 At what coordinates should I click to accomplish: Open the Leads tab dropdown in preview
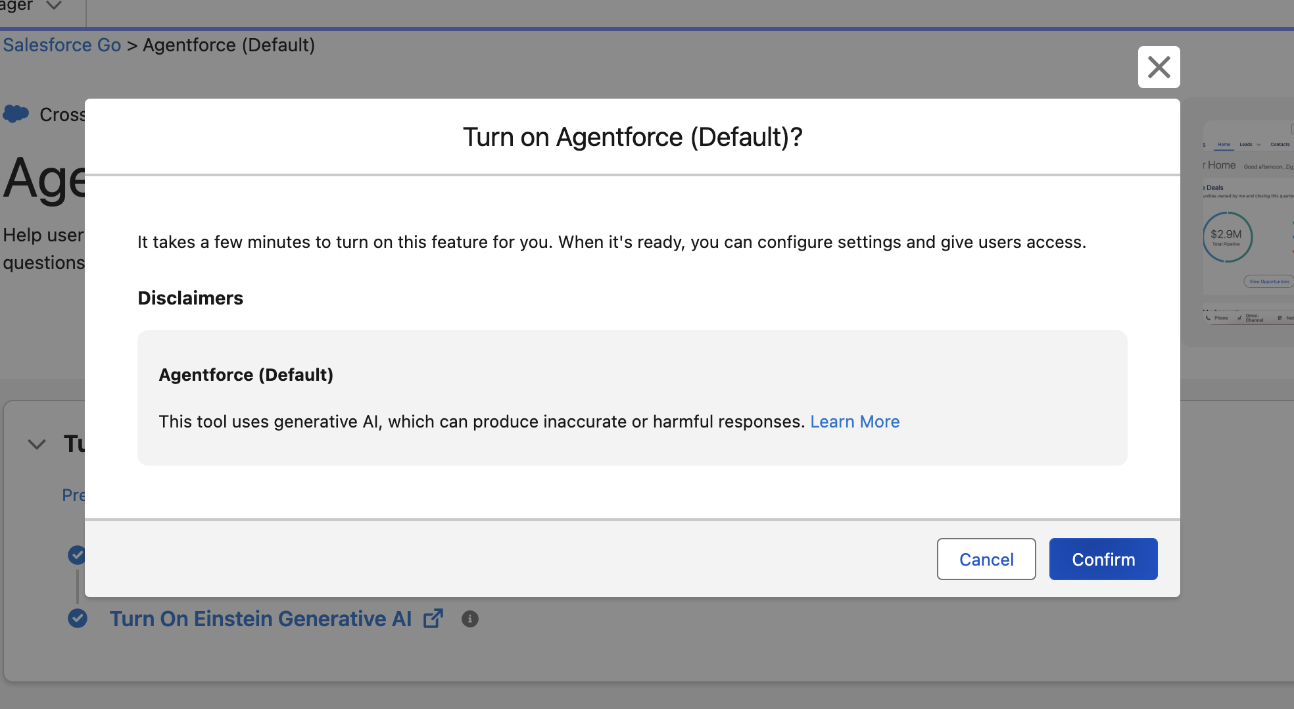pyautogui.click(x=1258, y=145)
